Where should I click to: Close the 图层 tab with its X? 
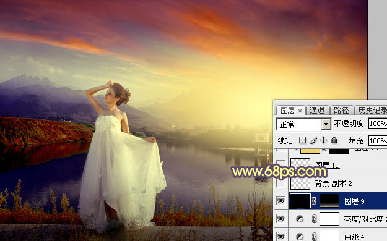(x=300, y=111)
